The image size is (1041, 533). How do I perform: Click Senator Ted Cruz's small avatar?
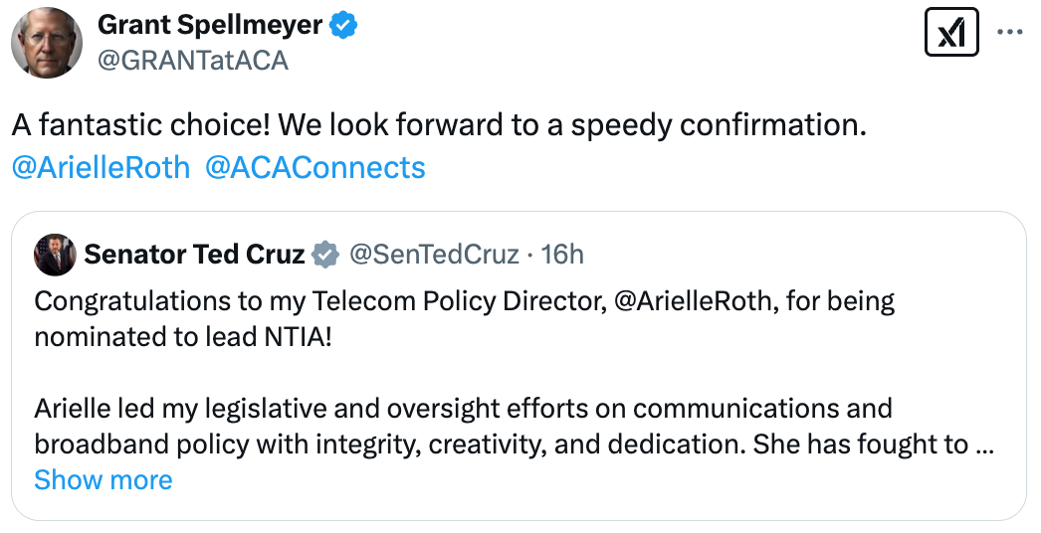[54, 256]
